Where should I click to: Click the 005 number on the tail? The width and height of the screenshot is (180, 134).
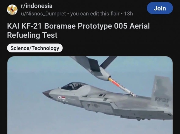[167, 106]
